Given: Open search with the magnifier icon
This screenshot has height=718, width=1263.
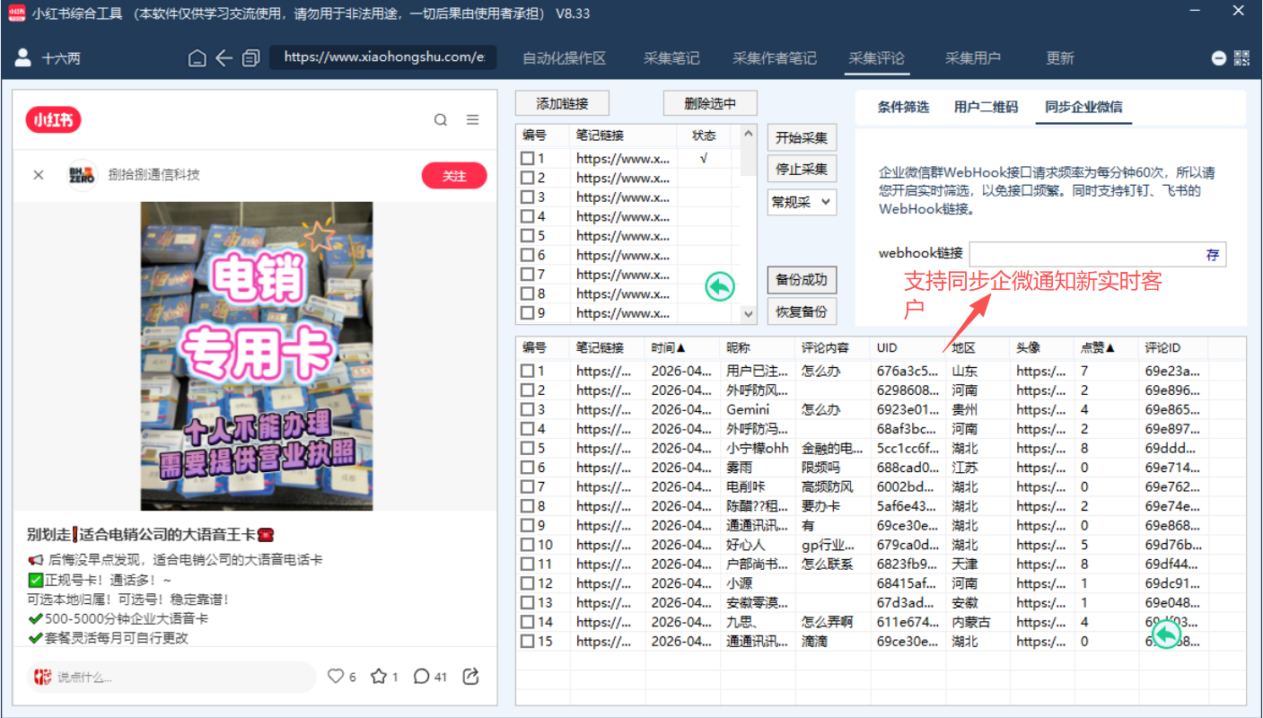Looking at the screenshot, I should pyautogui.click(x=441, y=120).
